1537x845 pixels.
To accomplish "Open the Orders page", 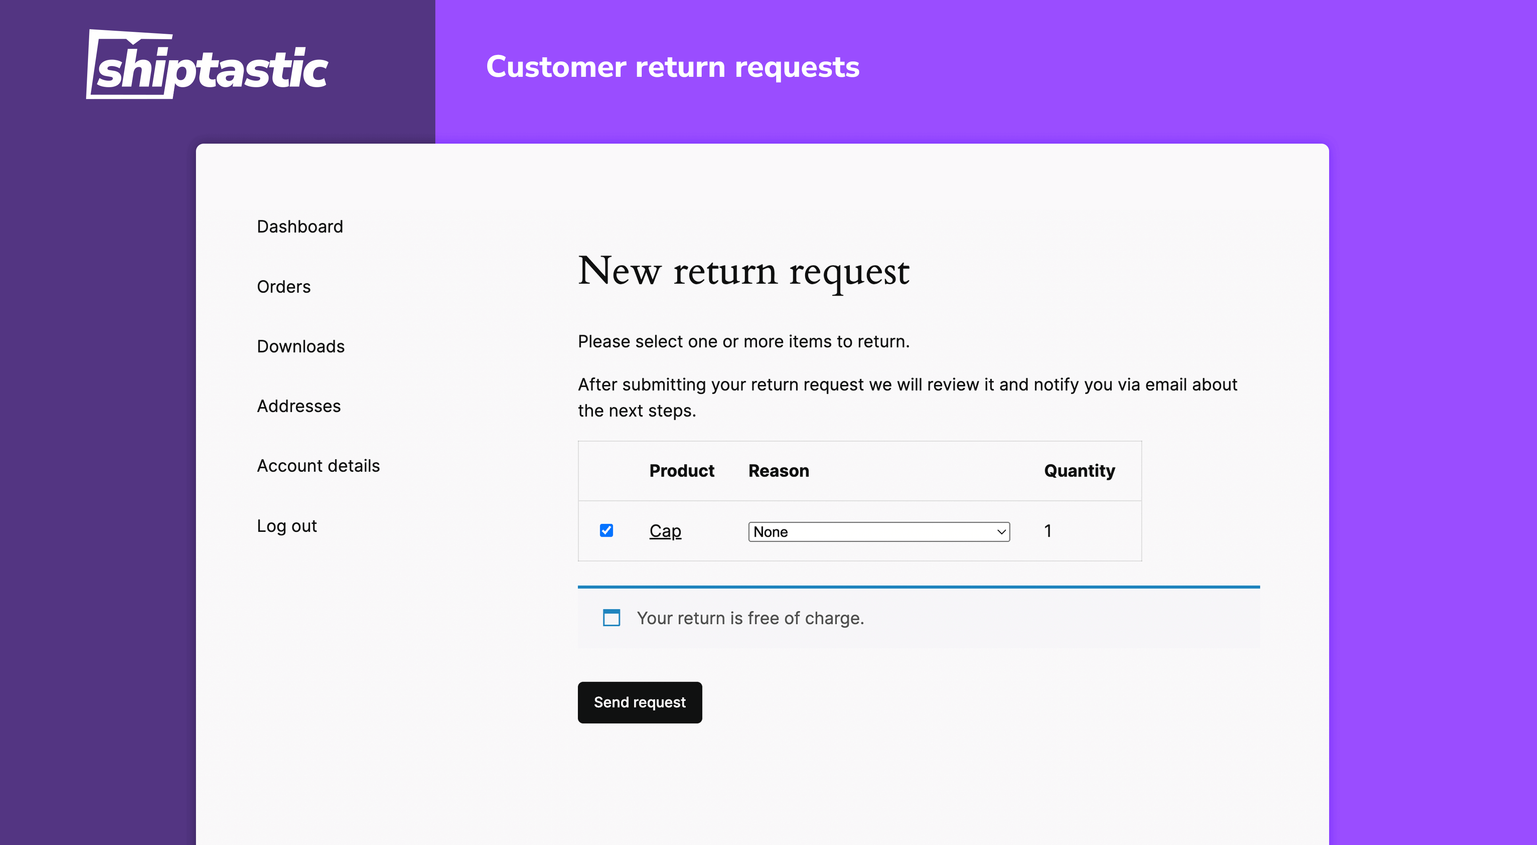I will click(x=284, y=287).
